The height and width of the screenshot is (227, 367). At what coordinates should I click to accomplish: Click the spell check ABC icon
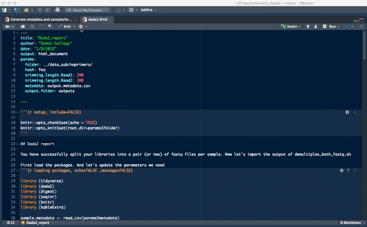[42, 26]
